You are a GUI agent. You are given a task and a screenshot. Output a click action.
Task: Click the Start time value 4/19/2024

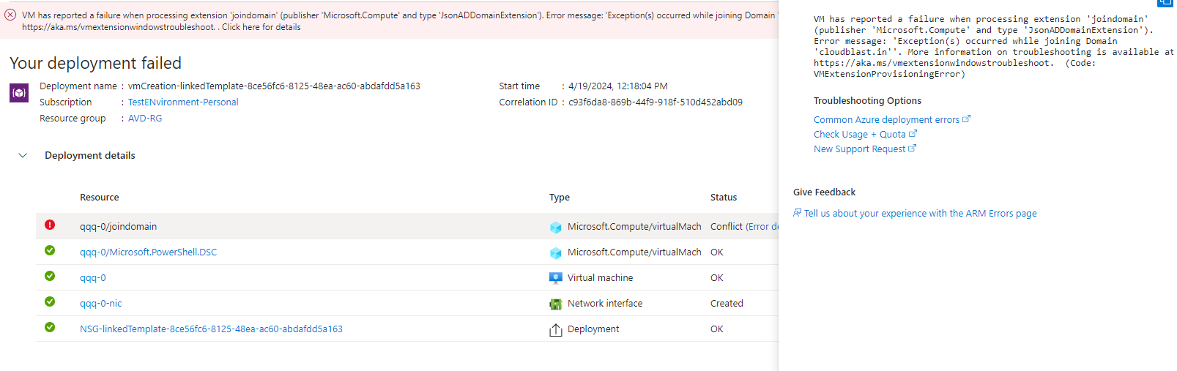tap(618, 86)
